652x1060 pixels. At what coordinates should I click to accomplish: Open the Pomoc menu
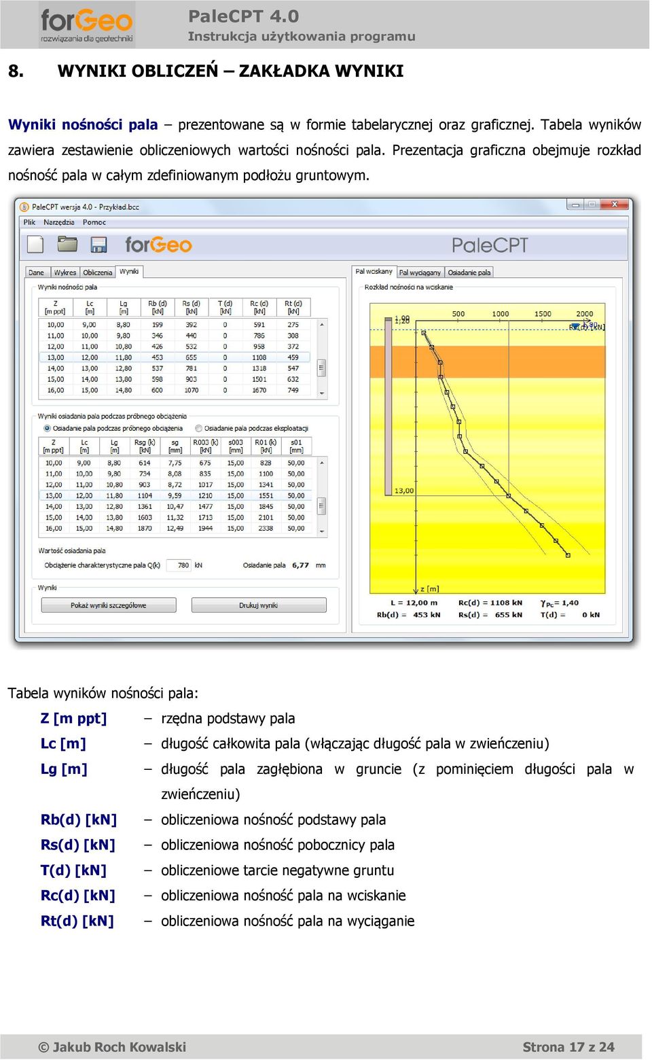[94, 222]
